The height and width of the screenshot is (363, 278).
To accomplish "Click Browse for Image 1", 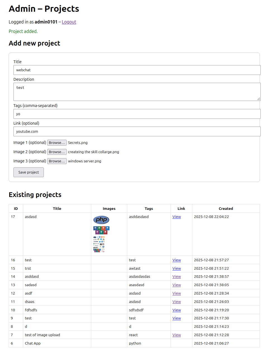I will point(57,143).
